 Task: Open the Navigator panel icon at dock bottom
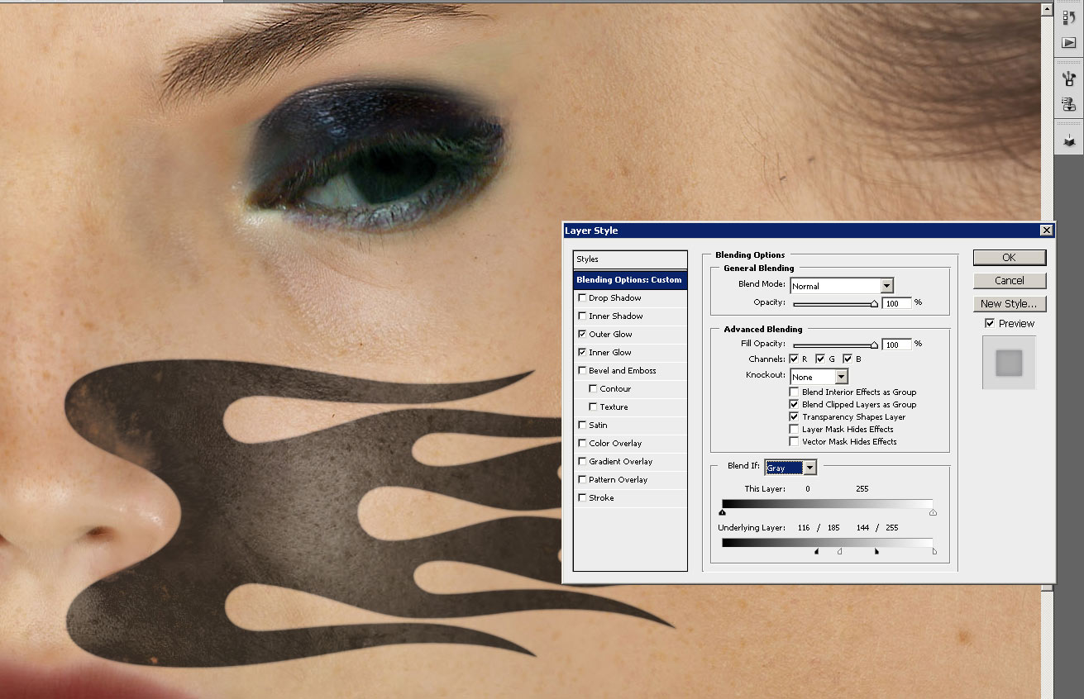click(1068, 141)
